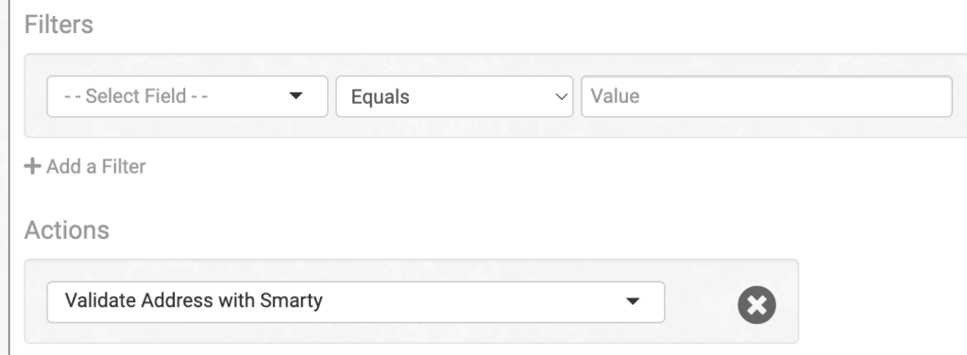
Task: Open the Select Field dropdown
Action: pyautogui.click(x=188, y=96)
